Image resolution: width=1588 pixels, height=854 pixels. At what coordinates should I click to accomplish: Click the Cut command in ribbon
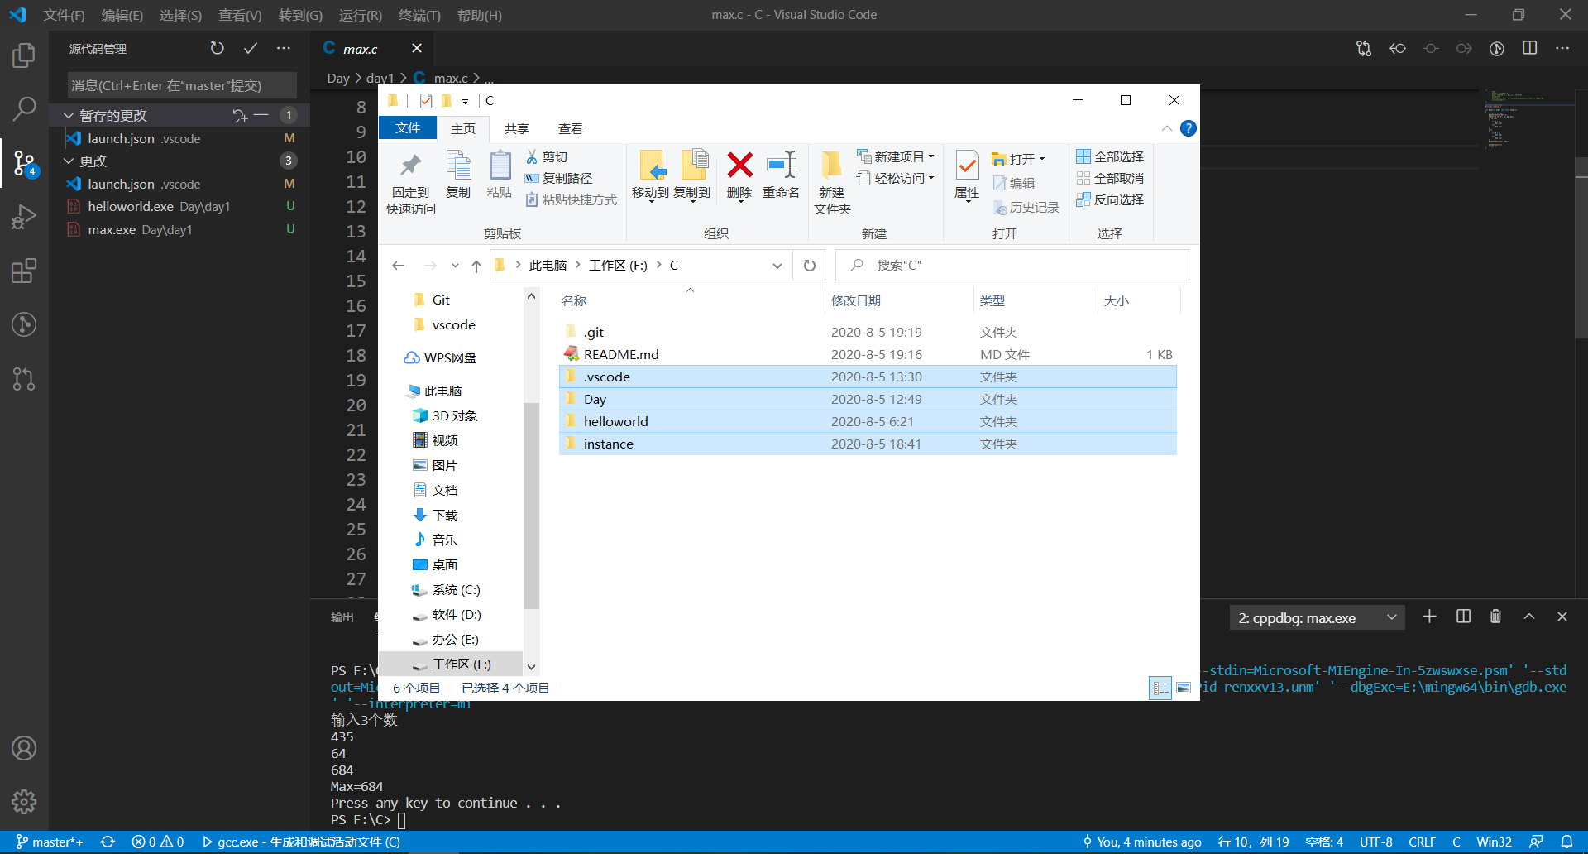(x=547, y=156)
